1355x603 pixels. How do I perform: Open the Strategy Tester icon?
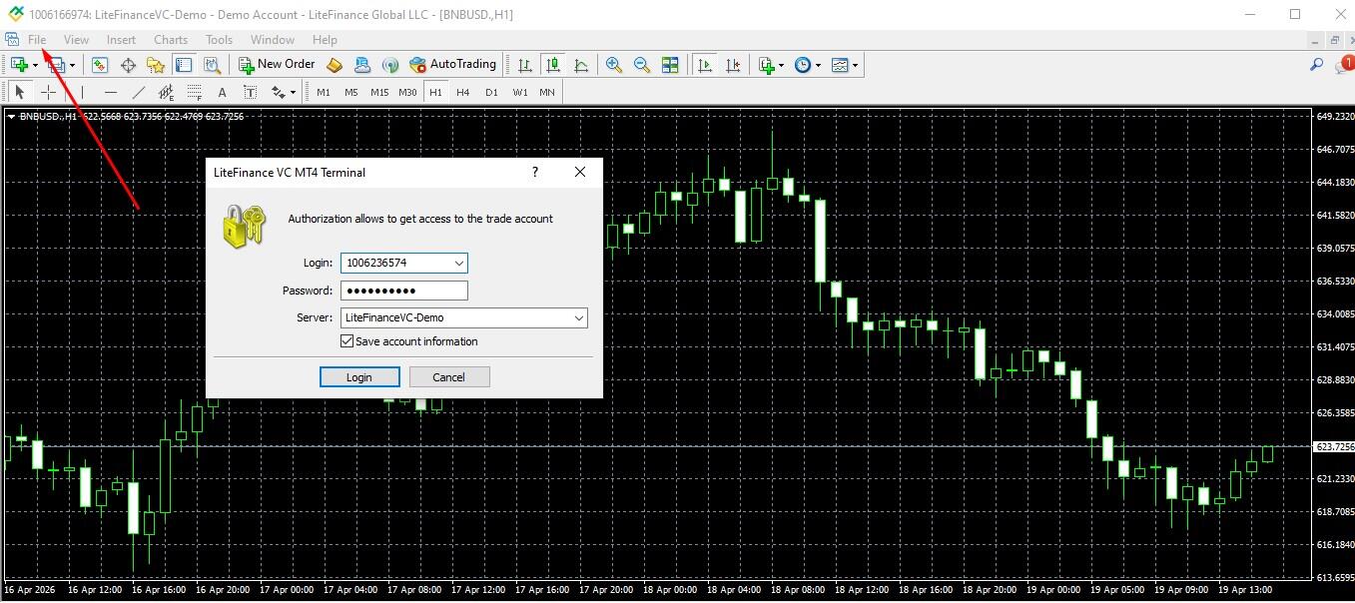point(212,65)
